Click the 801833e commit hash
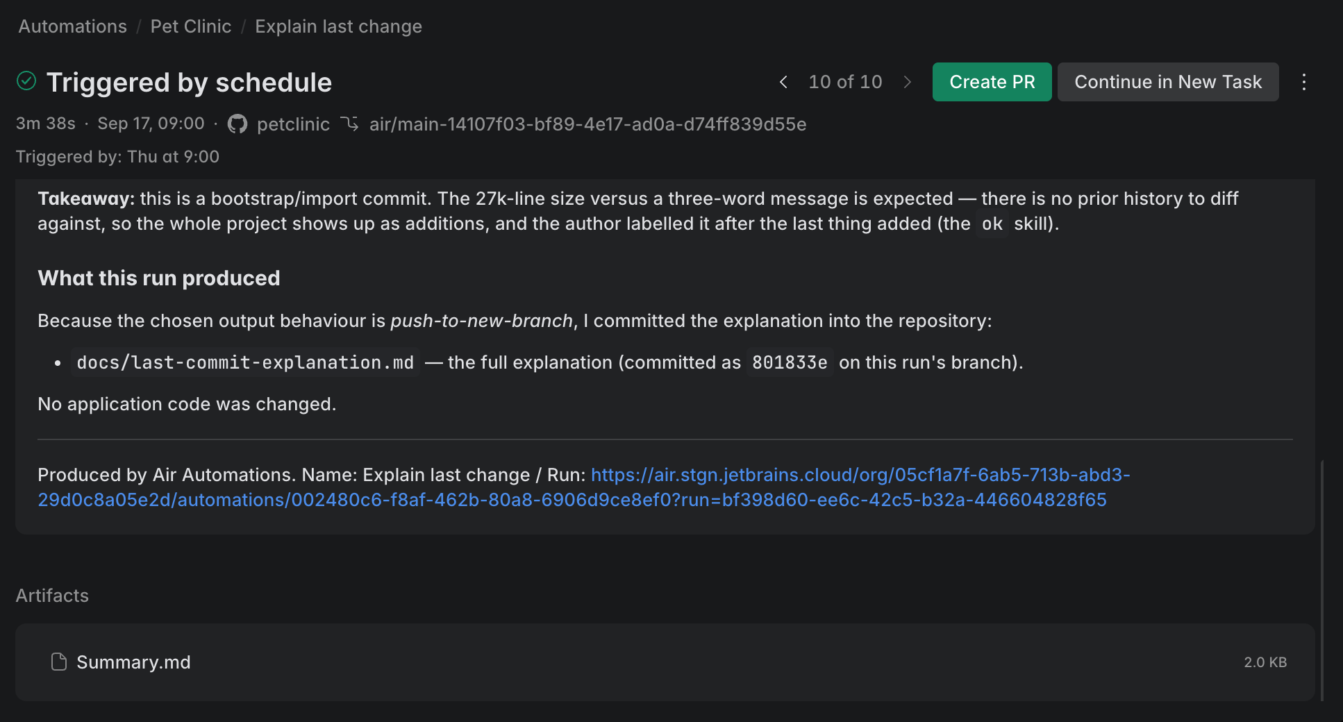1343x722 pixels. (790, 362)
